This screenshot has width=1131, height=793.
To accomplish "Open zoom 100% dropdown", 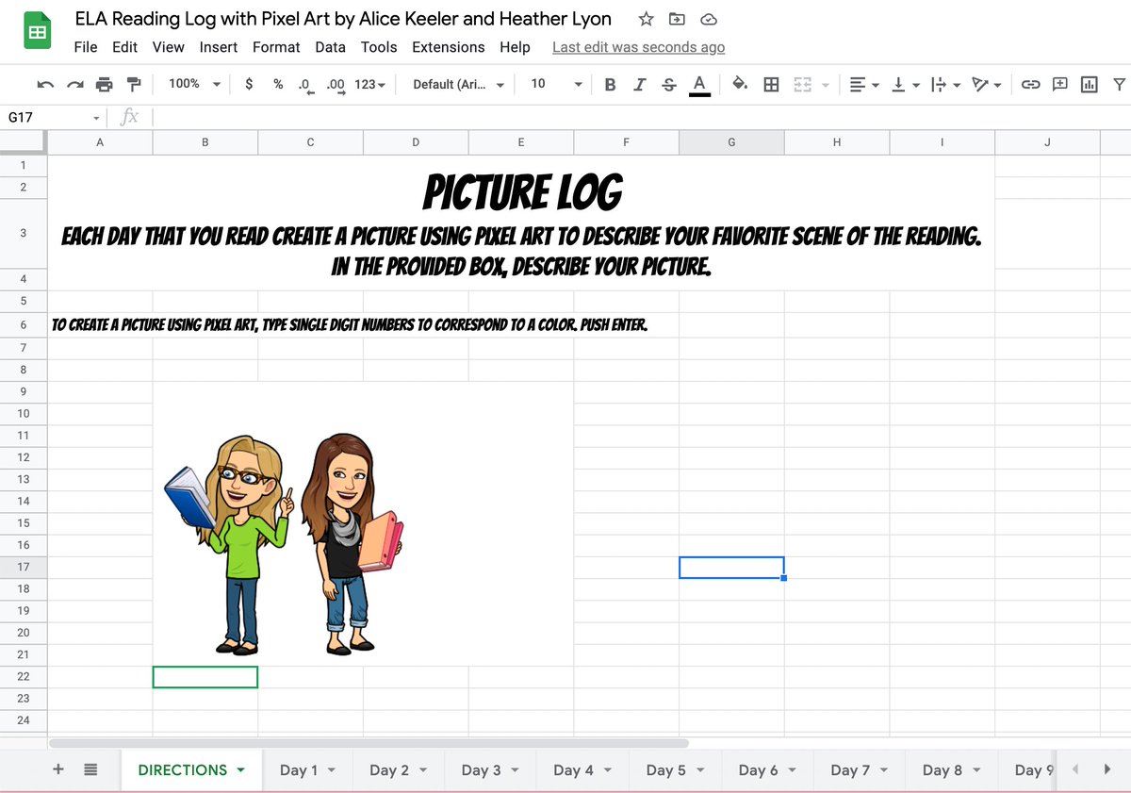I will [194, 84].
